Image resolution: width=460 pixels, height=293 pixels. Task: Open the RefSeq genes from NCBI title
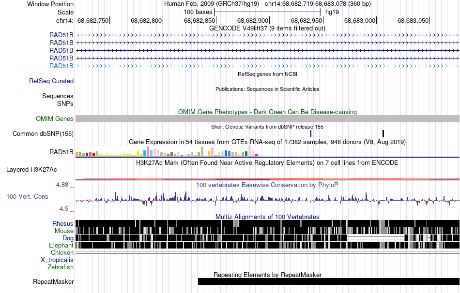267,74
